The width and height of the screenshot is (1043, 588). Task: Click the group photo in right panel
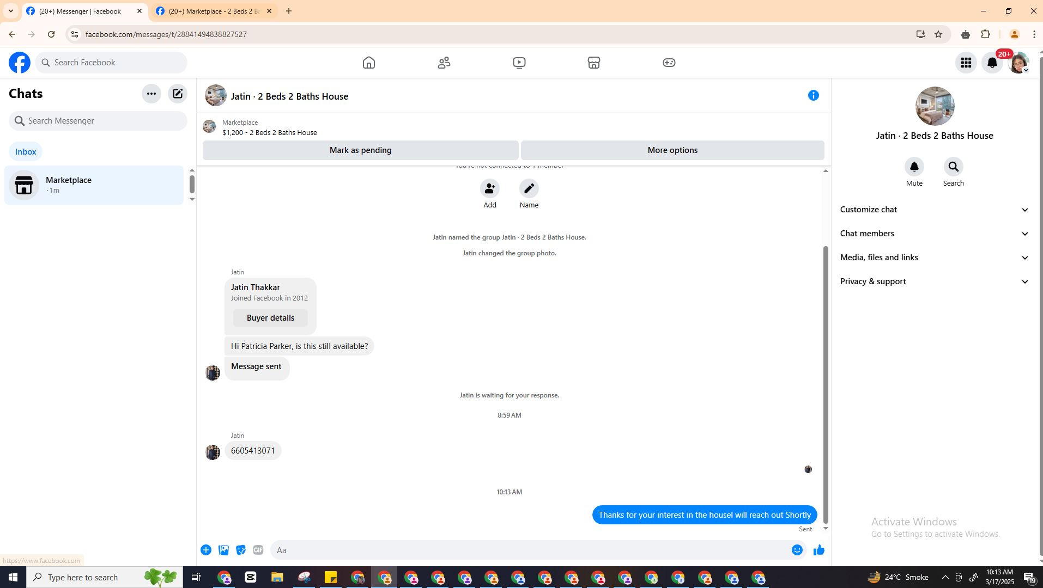pyautogui.click(x=935, y=106)
